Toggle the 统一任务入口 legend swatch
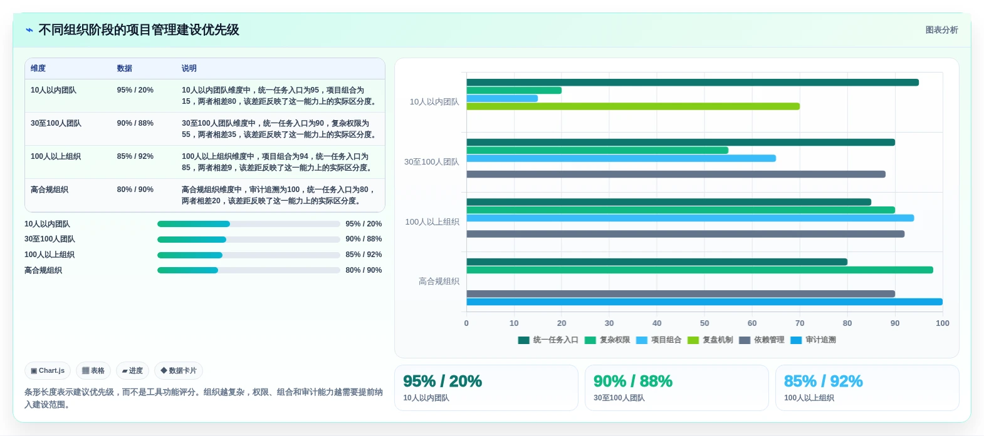The height and width of the screenshot is (436, 984). pos(523,340)
